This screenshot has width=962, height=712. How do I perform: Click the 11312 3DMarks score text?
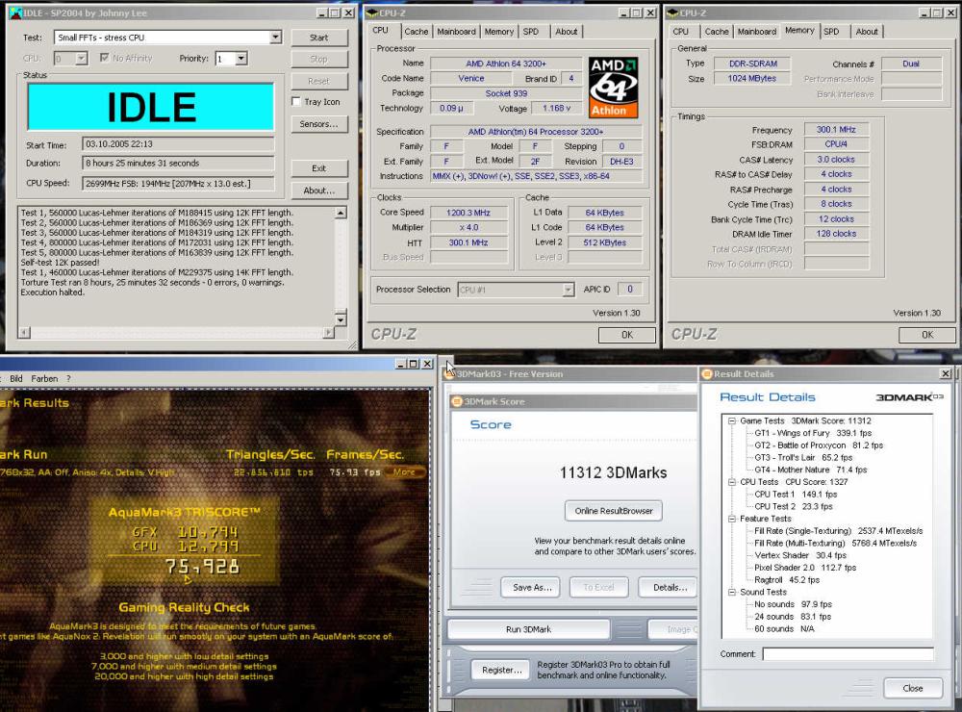[613, 472]
